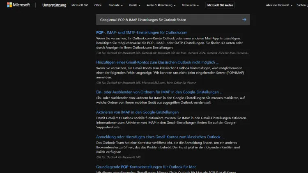Open Grundlegende POP-Kontoeinstellungen für Mac result
This screenshot has height=173, width=308.
click(146, 167)
